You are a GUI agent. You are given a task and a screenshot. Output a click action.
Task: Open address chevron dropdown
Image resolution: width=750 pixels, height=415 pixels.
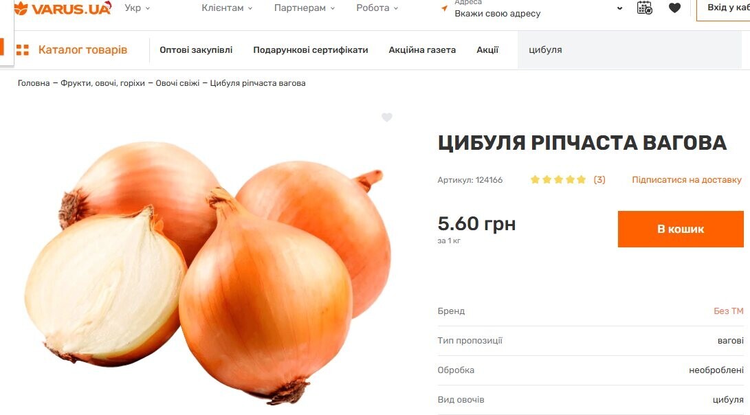[x=620, y=8]
